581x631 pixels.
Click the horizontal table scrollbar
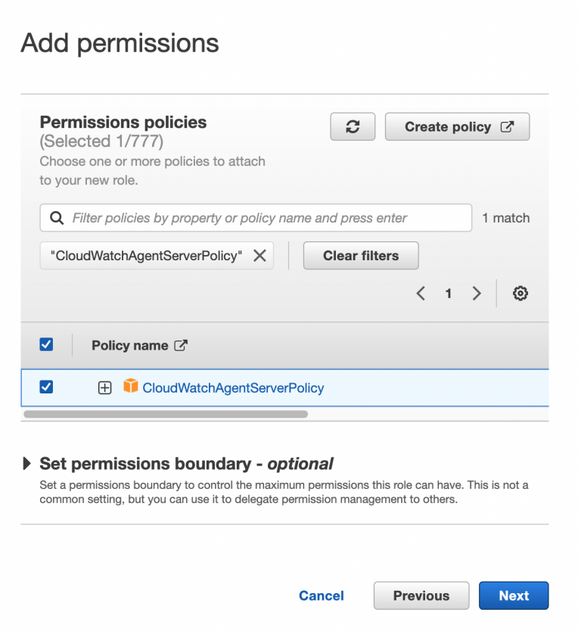166,414
